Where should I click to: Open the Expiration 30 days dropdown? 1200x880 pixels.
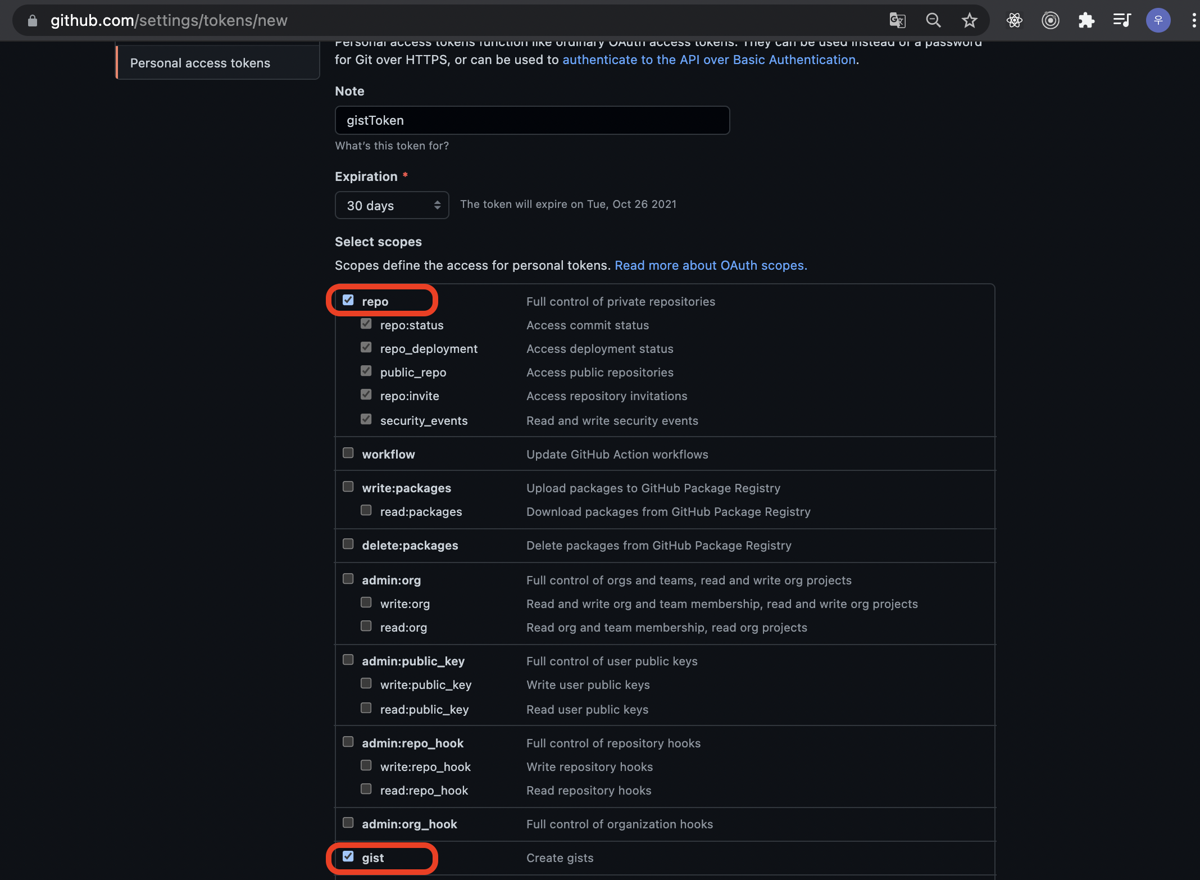click(x=392, y=205)
